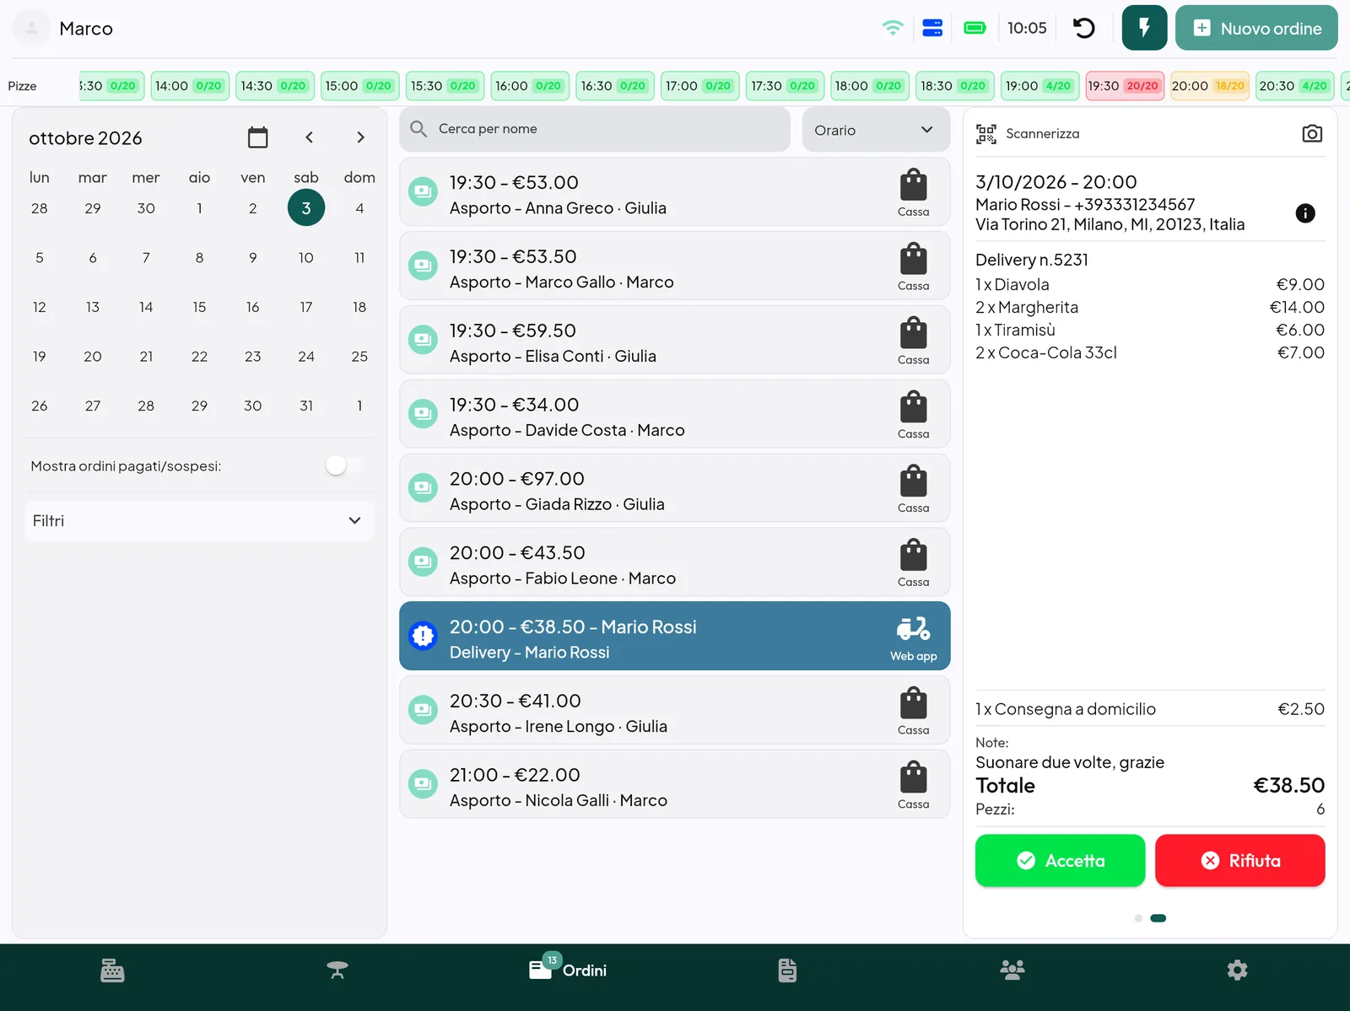Open the Giada Rizzo €97.00 order

click(x=674, y=488)
